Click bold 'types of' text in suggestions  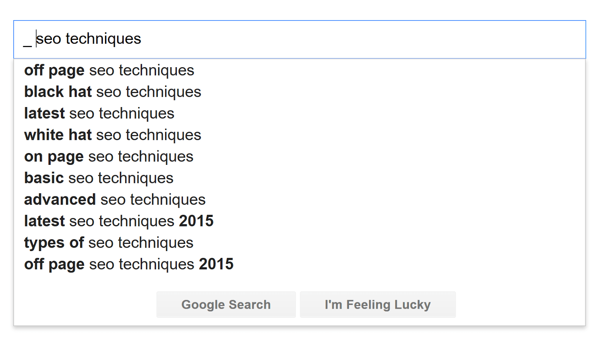tap(54, 243)
